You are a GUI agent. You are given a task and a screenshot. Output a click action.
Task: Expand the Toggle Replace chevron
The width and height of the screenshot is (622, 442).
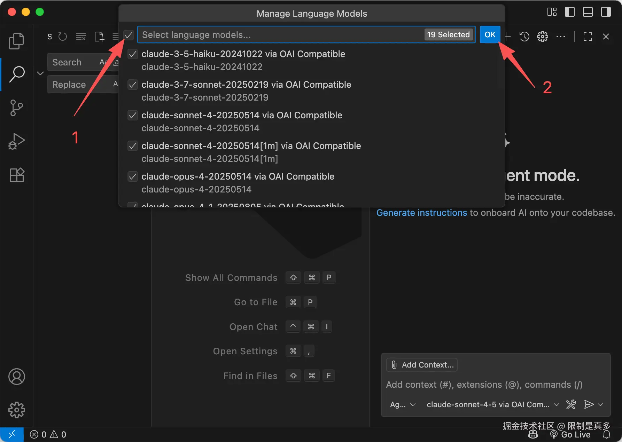(40, 73)
